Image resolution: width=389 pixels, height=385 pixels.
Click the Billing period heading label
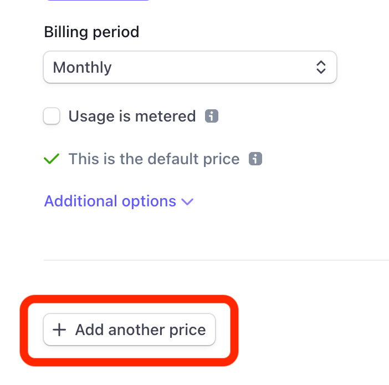[91, 32]
